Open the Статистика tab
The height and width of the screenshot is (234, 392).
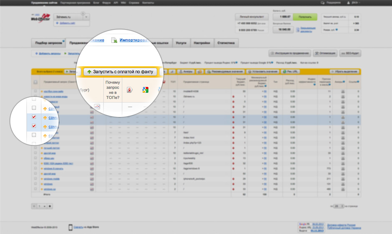pyautogui.click(x=227, y=43)
